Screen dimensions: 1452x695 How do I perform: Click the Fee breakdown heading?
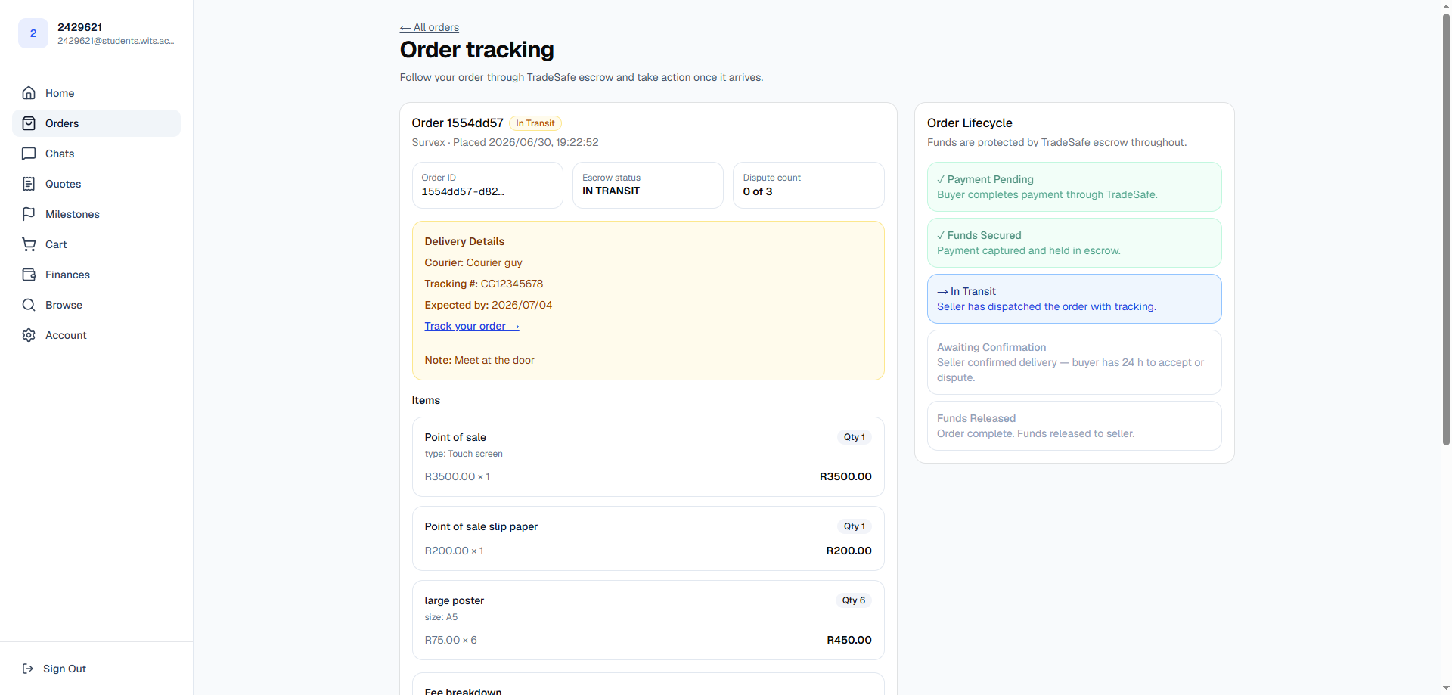pos(463,690)
